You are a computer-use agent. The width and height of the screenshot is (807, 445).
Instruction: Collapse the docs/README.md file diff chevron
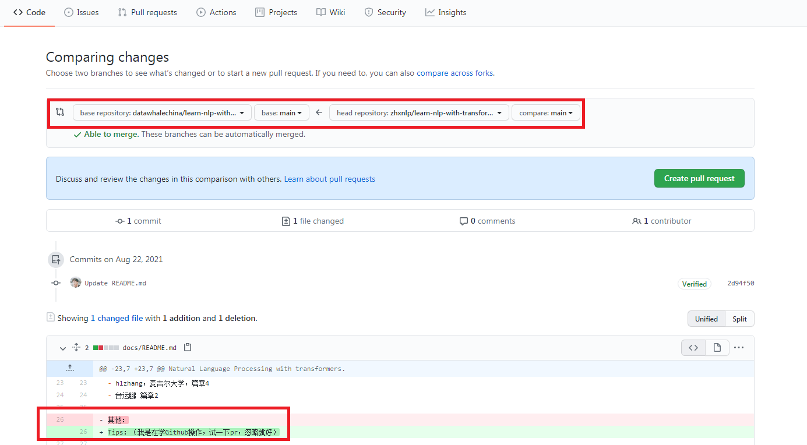(63, 348)
